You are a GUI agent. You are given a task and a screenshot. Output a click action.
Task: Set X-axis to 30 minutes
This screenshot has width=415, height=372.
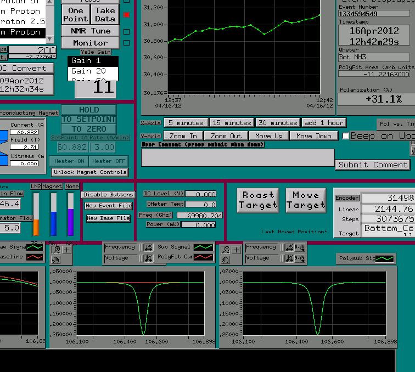(278, 123)
